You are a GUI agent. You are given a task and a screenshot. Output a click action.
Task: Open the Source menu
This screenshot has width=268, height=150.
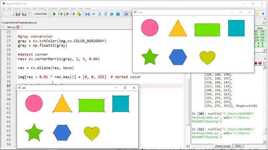pyautogui.click(x=26, y=8)
